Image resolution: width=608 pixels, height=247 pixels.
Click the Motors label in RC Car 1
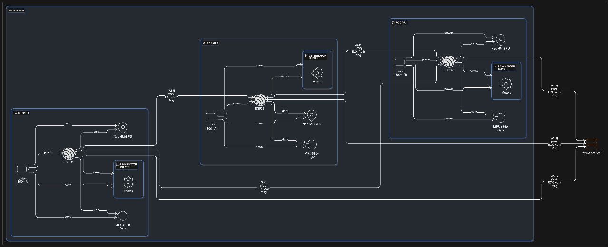pyautogui.click(x=128, y=191)
